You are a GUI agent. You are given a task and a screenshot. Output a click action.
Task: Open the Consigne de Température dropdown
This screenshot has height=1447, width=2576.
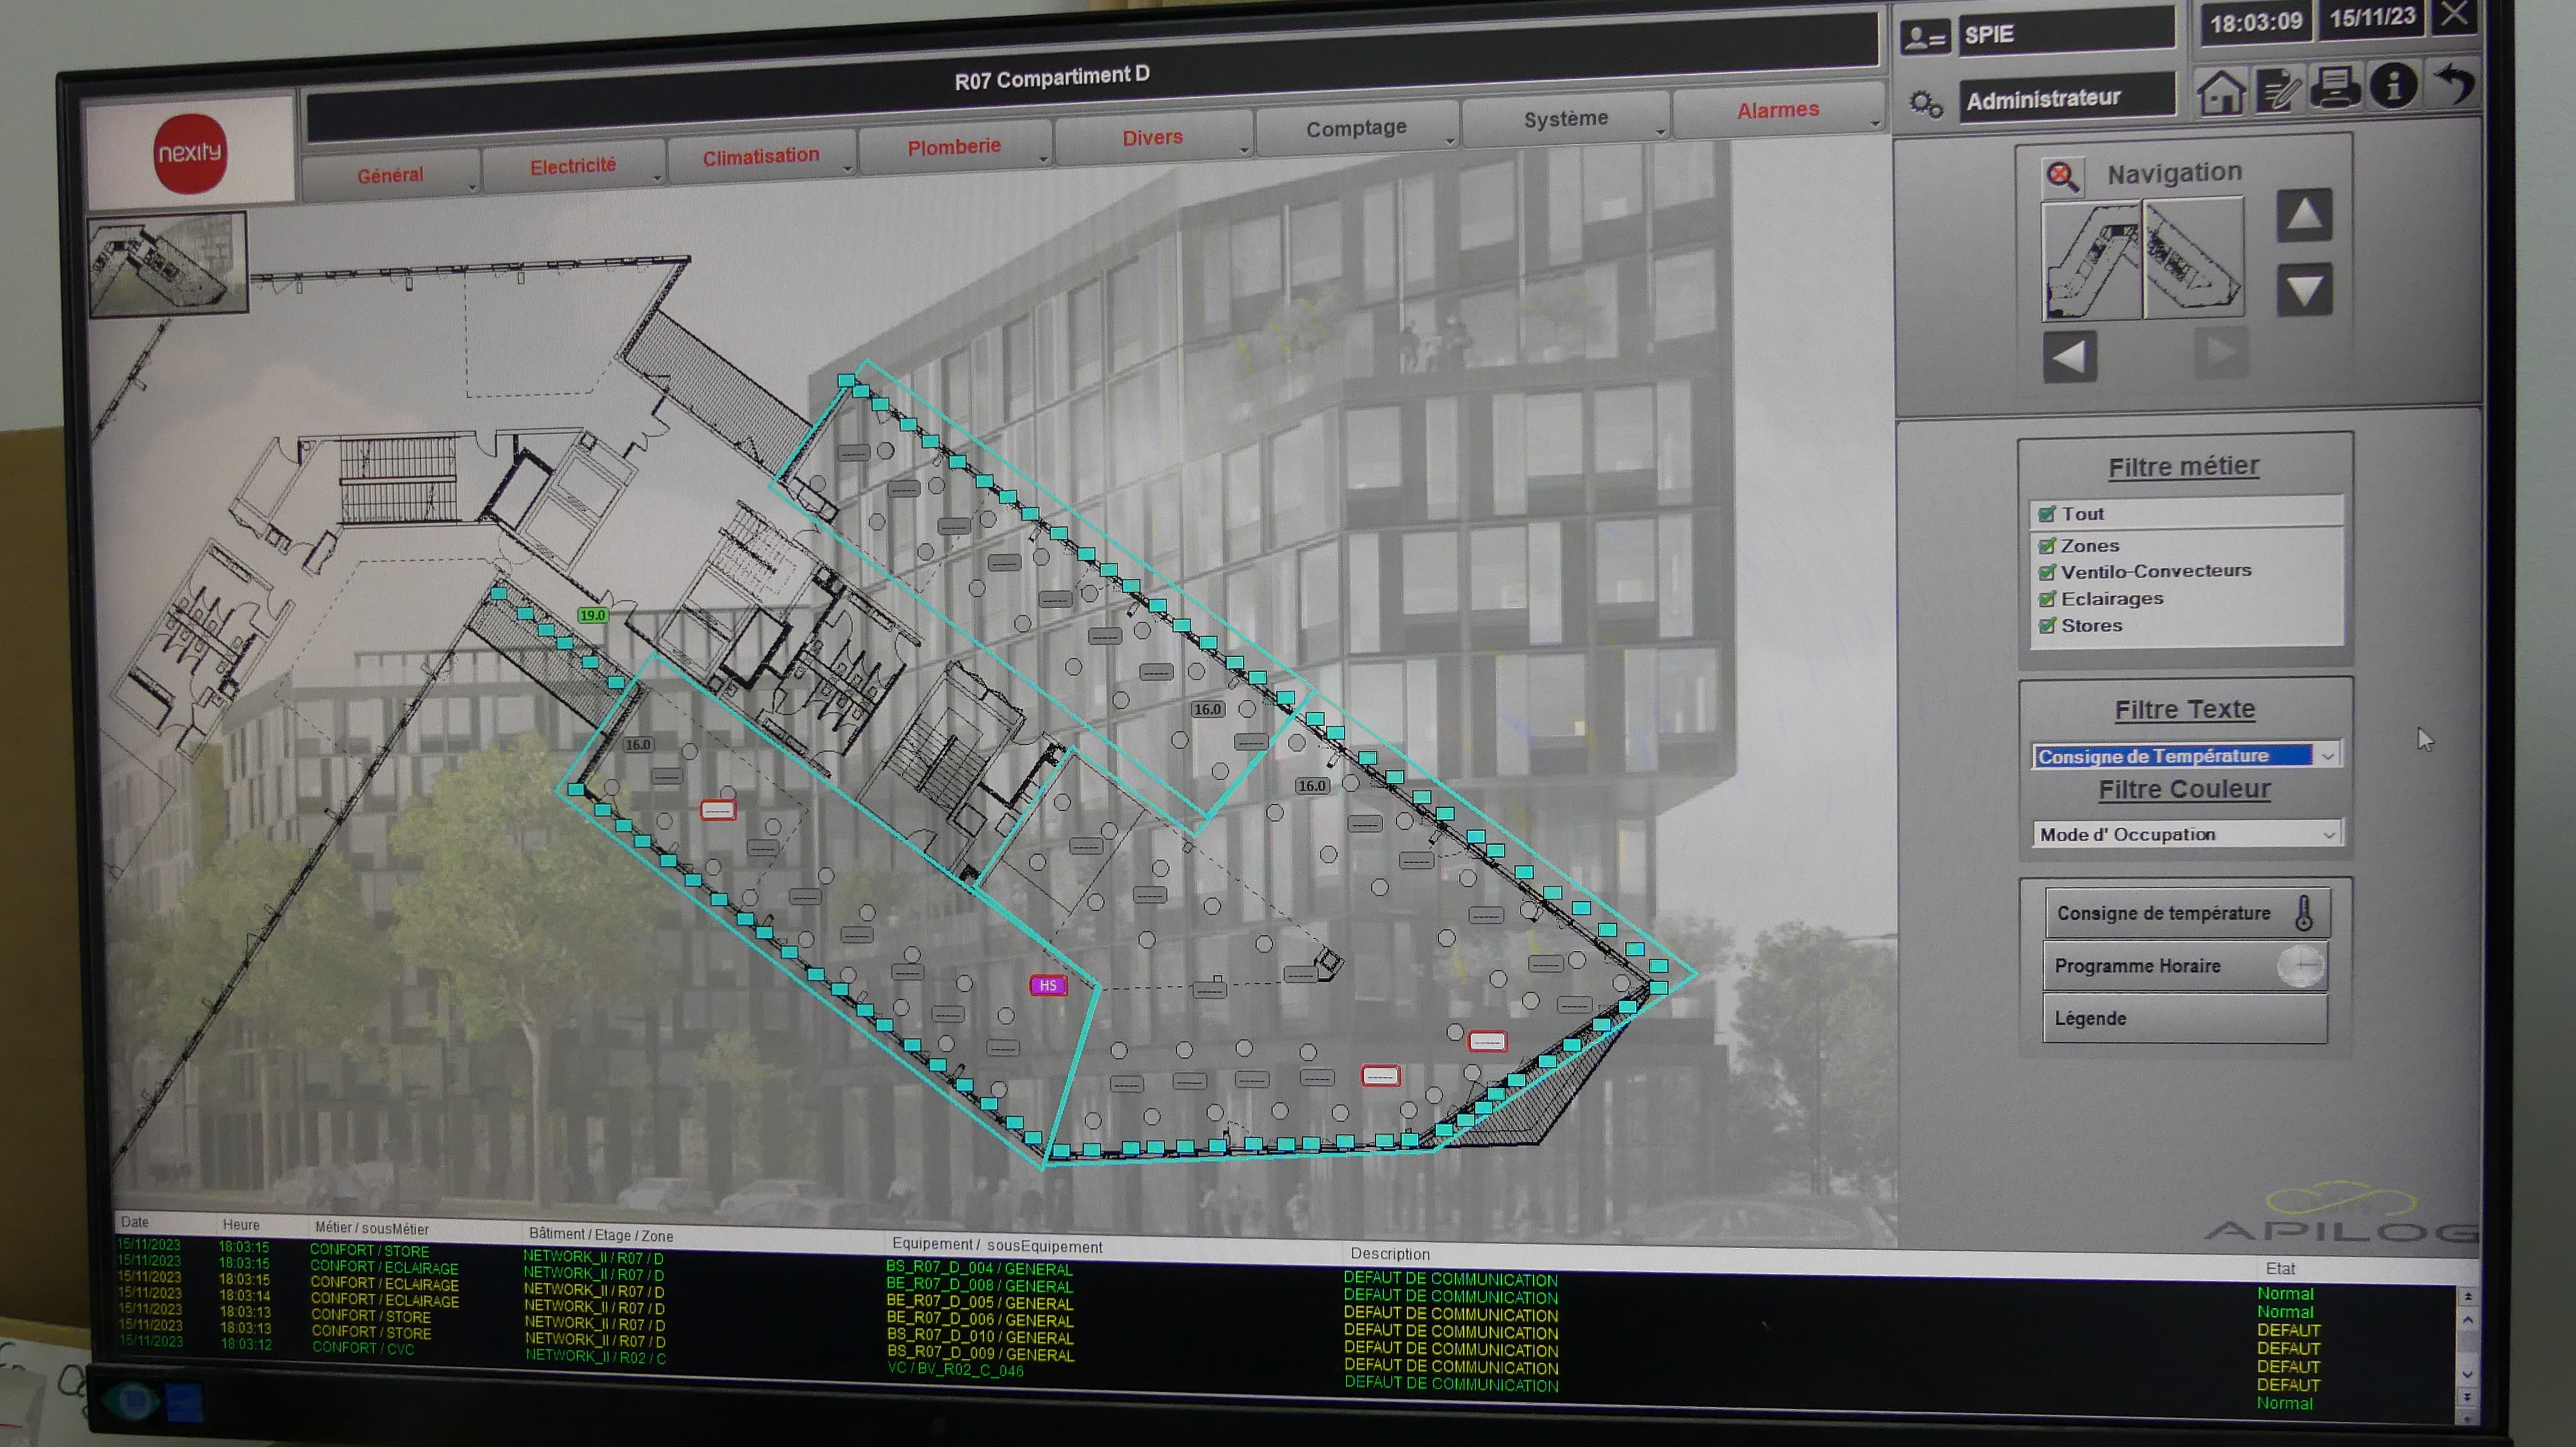pos(2328,756)
